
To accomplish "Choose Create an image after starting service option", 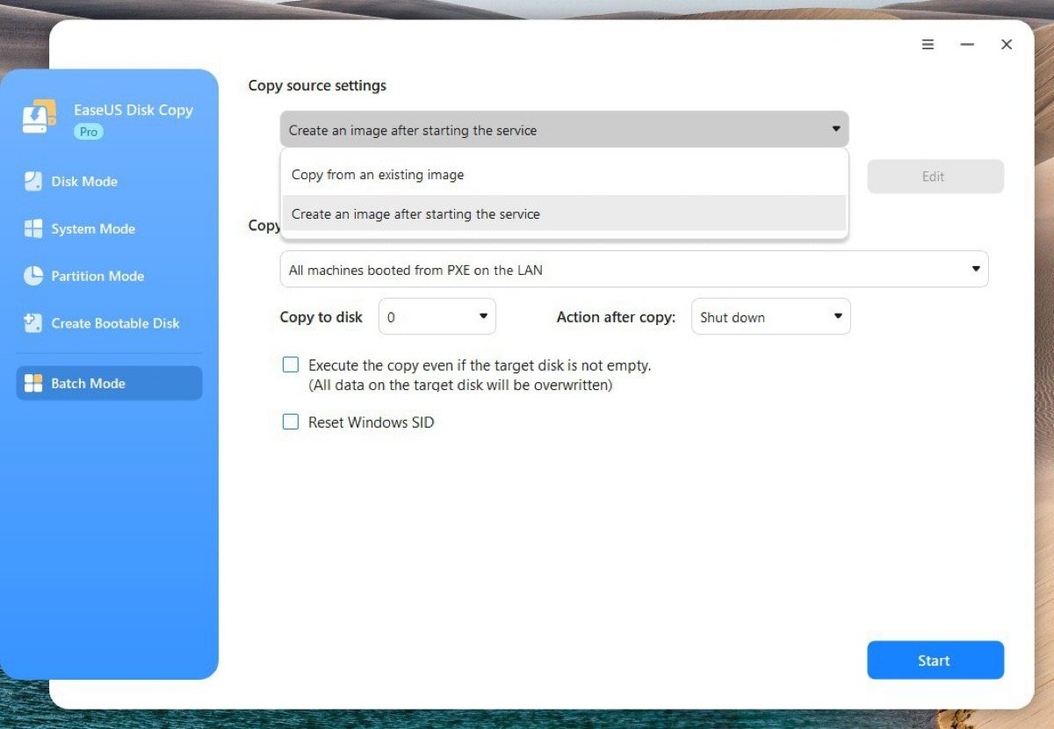I will click(564, 213).
